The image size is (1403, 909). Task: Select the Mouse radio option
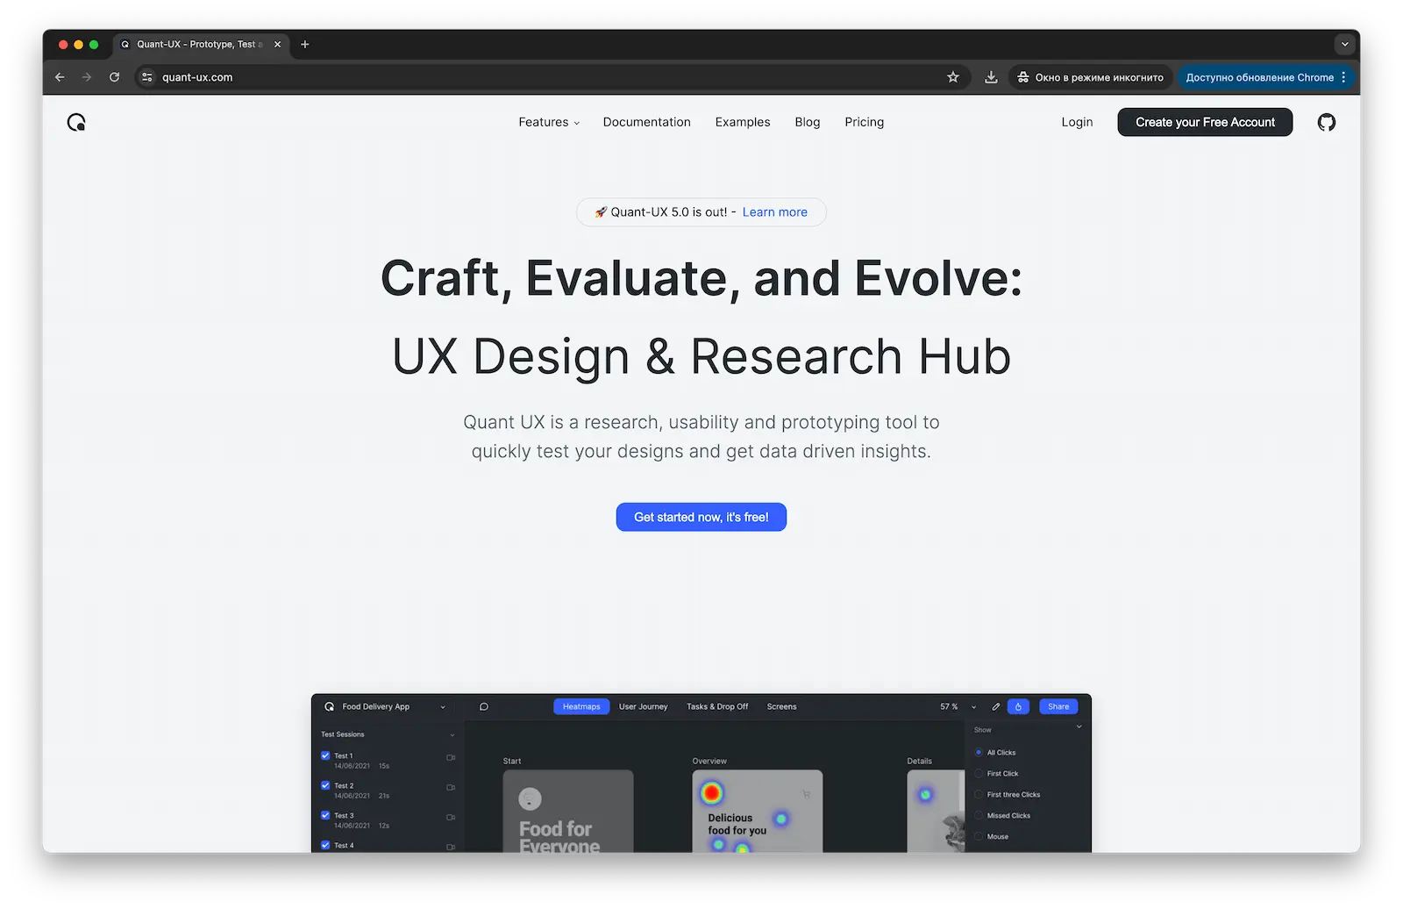tap(979, 836)
